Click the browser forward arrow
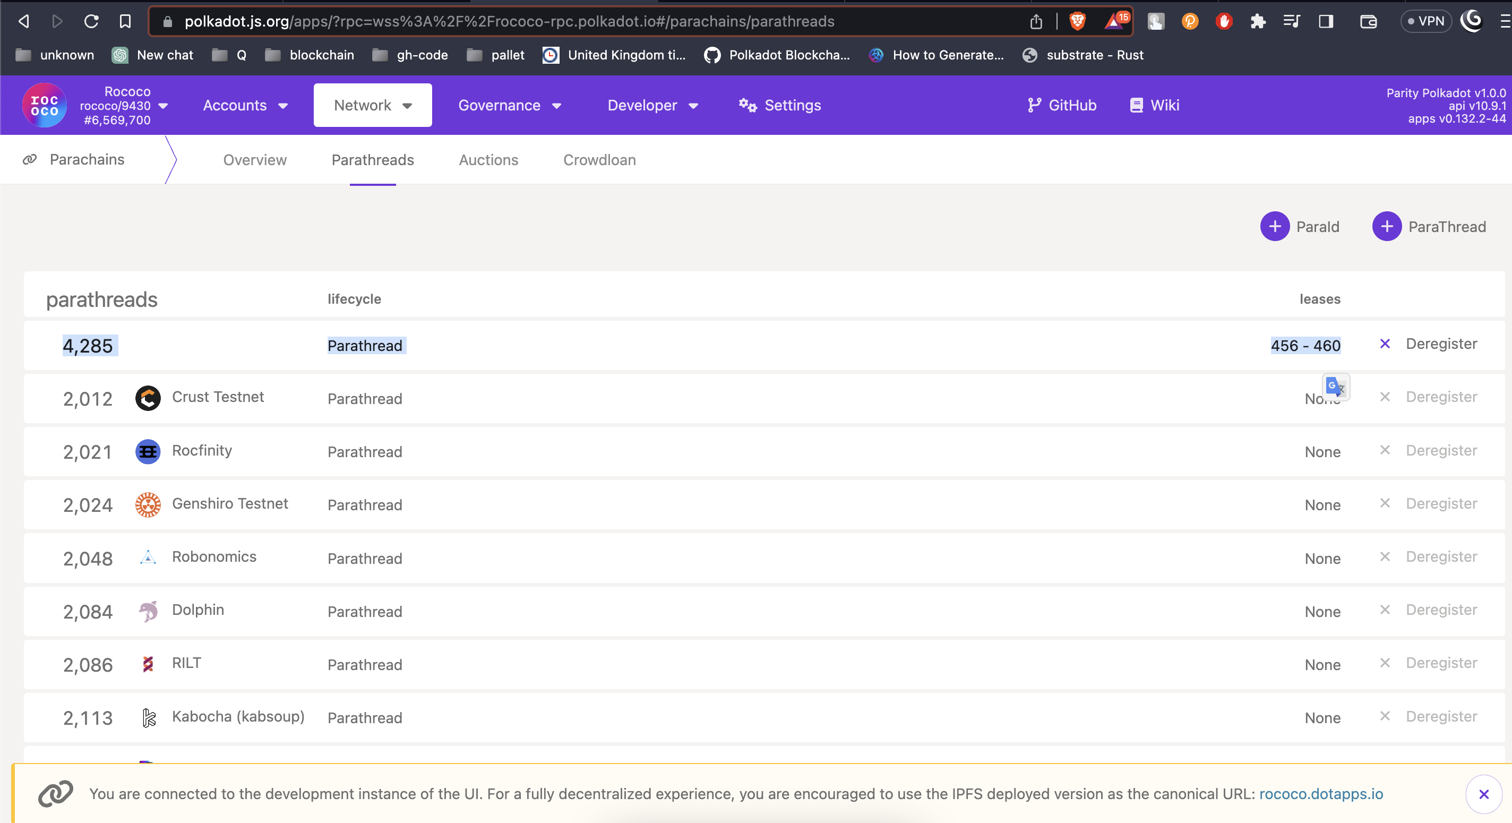The image size is (1512, 823). click(57, 22)
